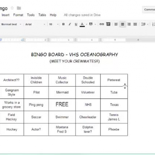155x155 pixels.
Task: Open the font size 10 dropdown
Action: [x=54, y=24]
